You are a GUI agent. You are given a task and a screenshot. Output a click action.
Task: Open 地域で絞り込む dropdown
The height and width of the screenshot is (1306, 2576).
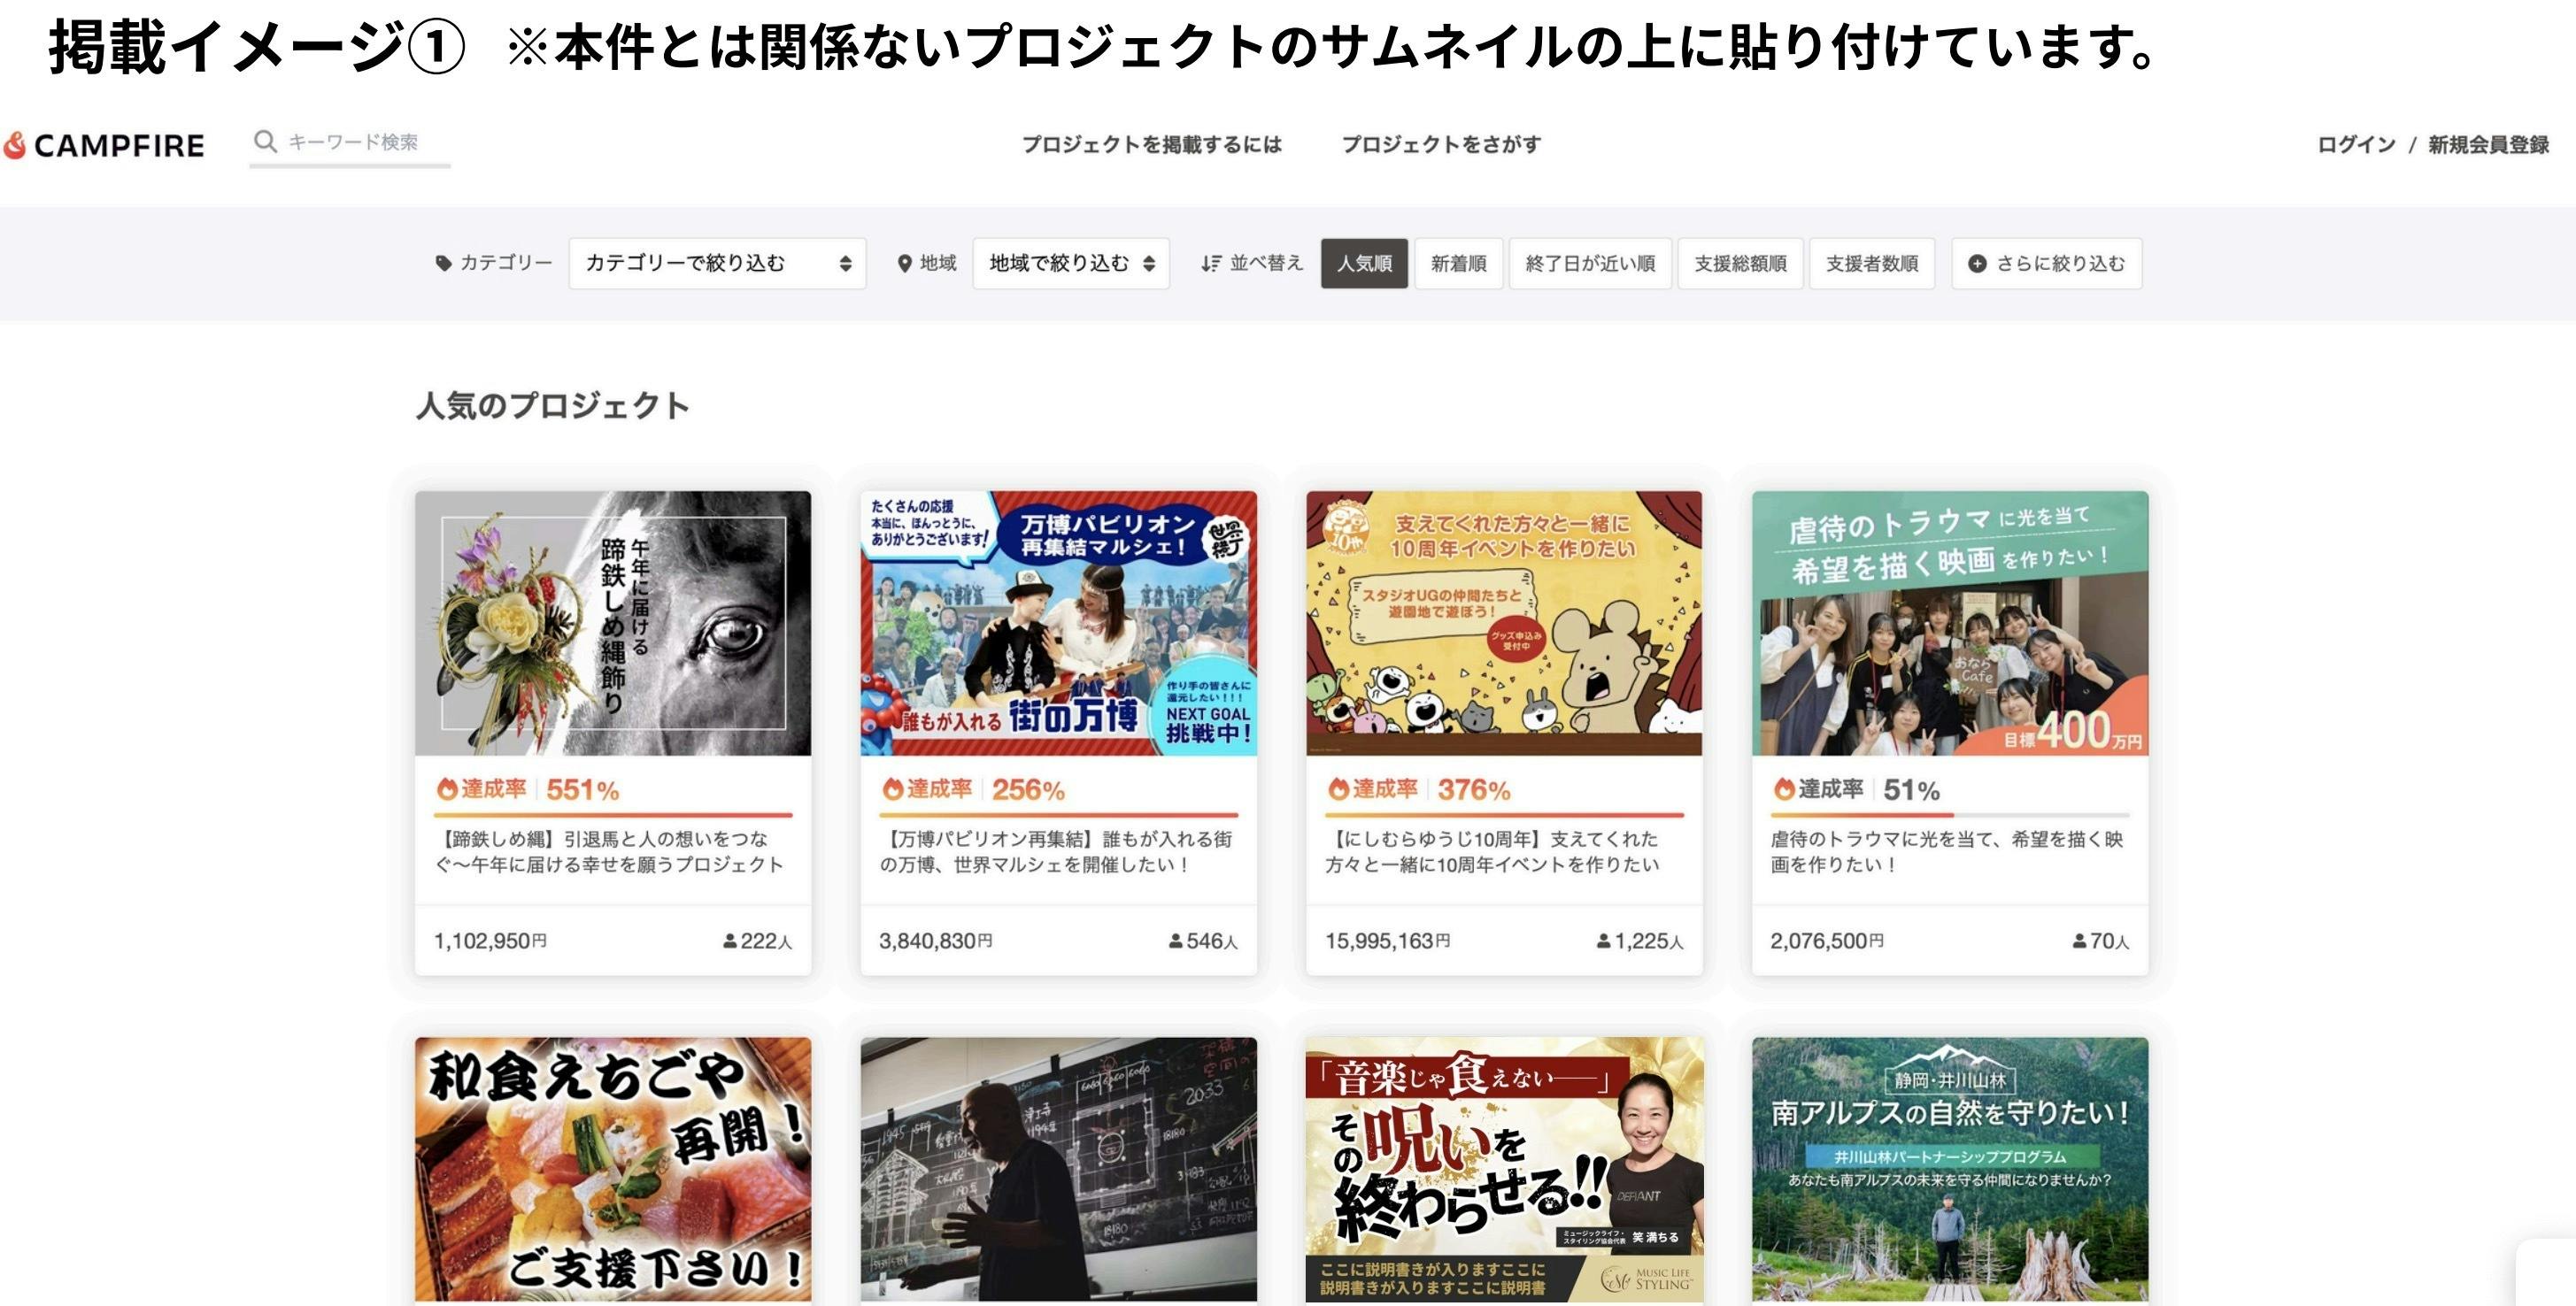1071,264
